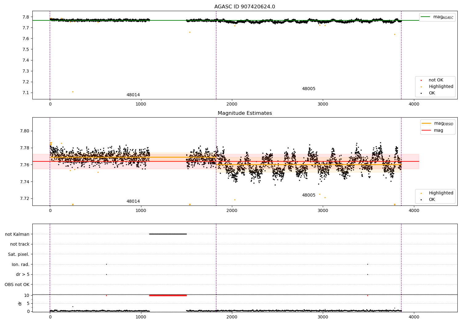Click the outlier point near 7.1 magnitude
This screenshot has height=324, width=462.
click(x=73, y=92)
